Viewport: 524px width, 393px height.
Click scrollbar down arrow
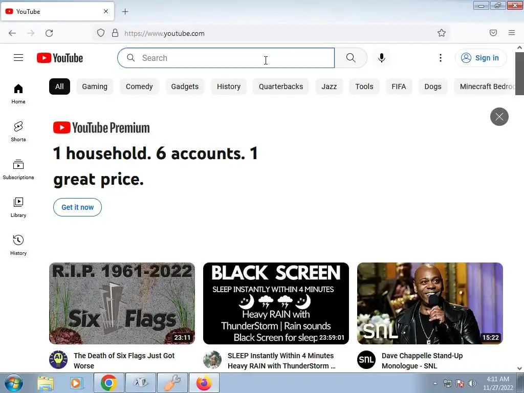520,368
